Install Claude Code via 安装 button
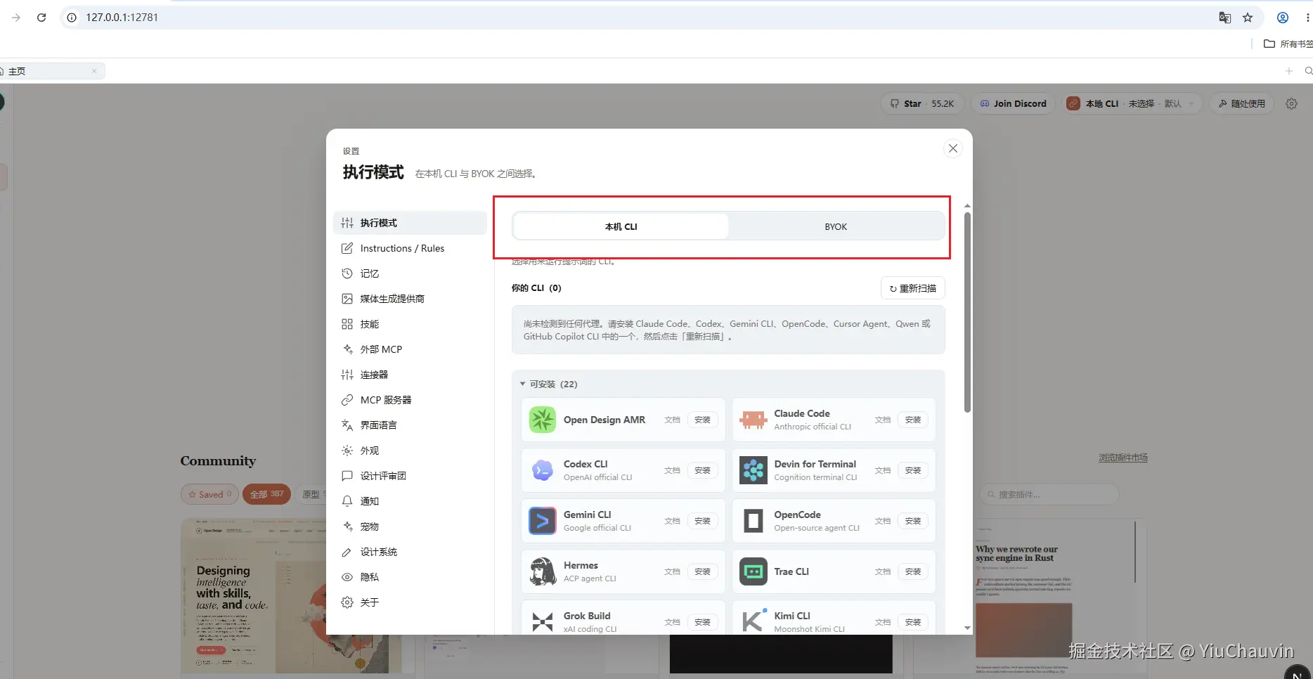Screen dimensions: 1313x679 pos(913,420)
